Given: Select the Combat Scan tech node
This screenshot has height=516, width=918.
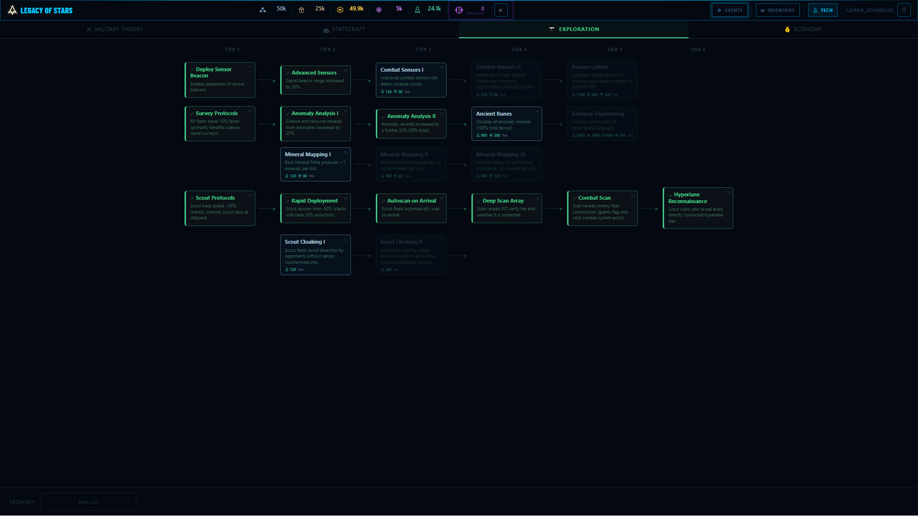Looking at the screenshot, I should [x=602, y=208].
